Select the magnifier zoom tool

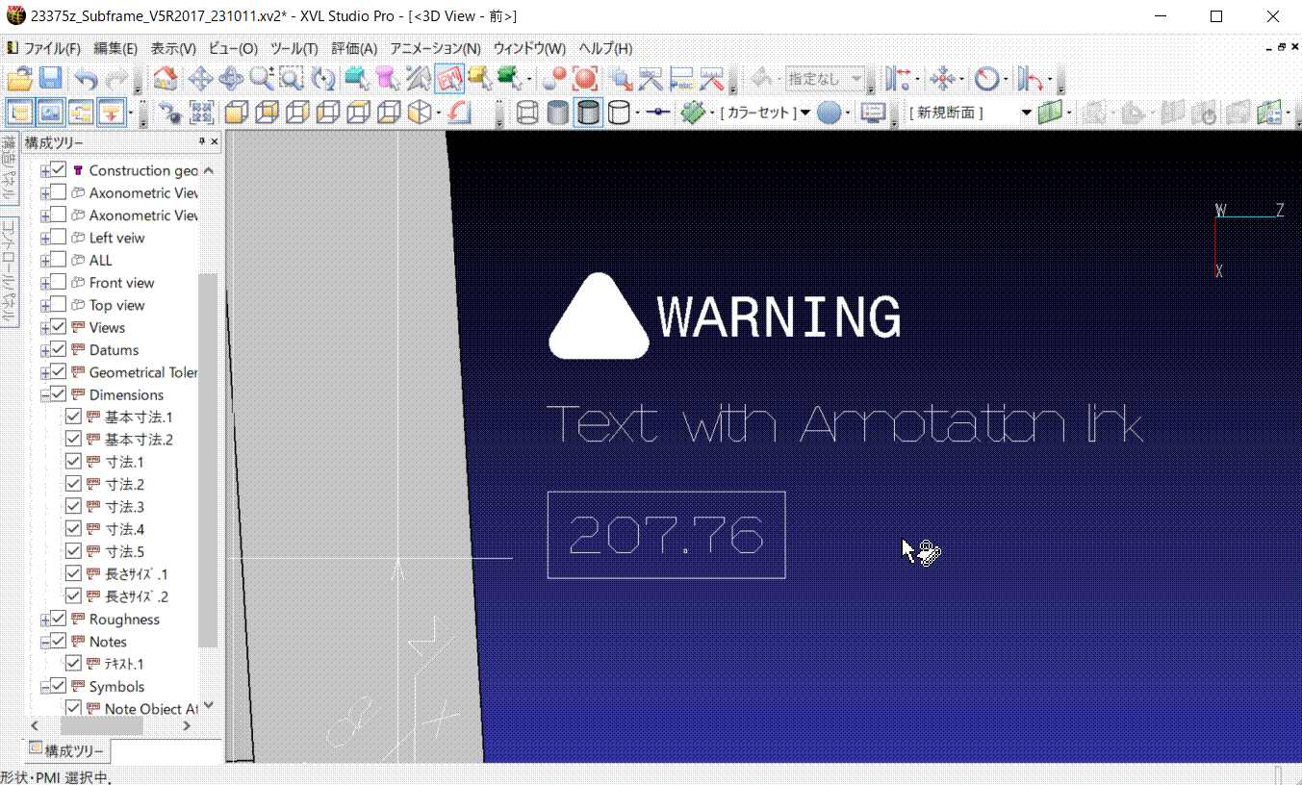[260, 79]
